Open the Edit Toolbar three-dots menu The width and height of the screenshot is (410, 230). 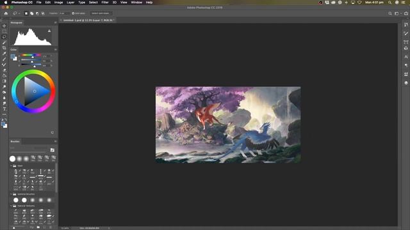tap(4, 114)
